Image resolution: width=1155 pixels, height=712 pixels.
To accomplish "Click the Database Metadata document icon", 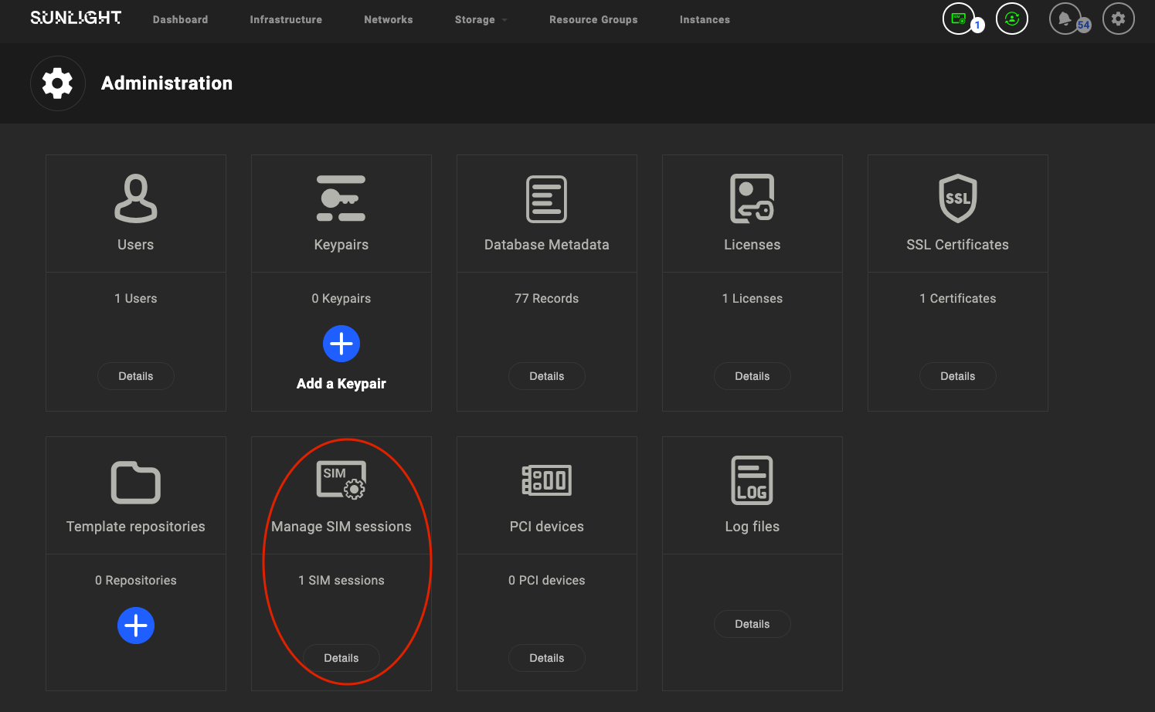I will coord(547,198).
